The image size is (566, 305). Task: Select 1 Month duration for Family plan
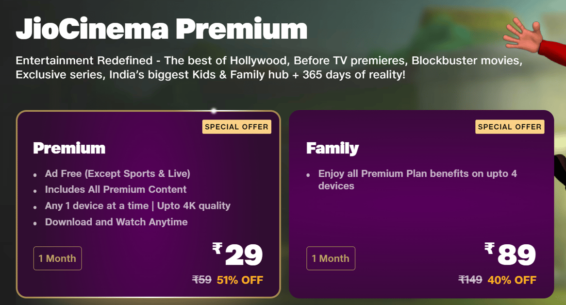pos(331,258)
